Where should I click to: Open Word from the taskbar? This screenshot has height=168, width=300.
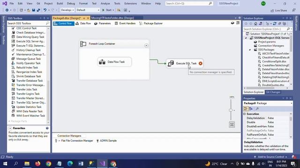(81, 164)
